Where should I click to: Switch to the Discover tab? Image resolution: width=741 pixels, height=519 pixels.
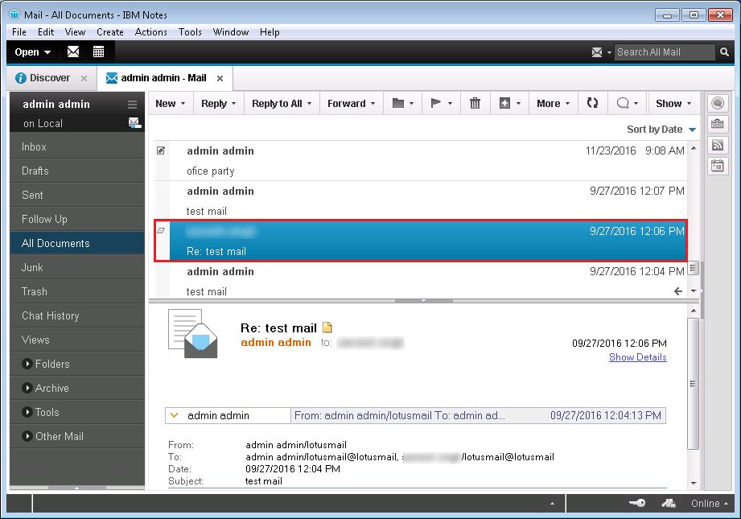pyautogui.click(x=50, y=78)
